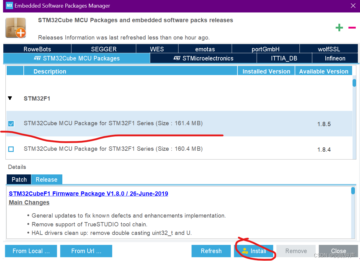Image resolution: width=360 pixels, height=261 pixels.
Task: Click the green plus expand-all icon
Action: (x=339, y=28)
